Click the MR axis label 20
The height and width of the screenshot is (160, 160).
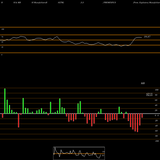[156, 110]
